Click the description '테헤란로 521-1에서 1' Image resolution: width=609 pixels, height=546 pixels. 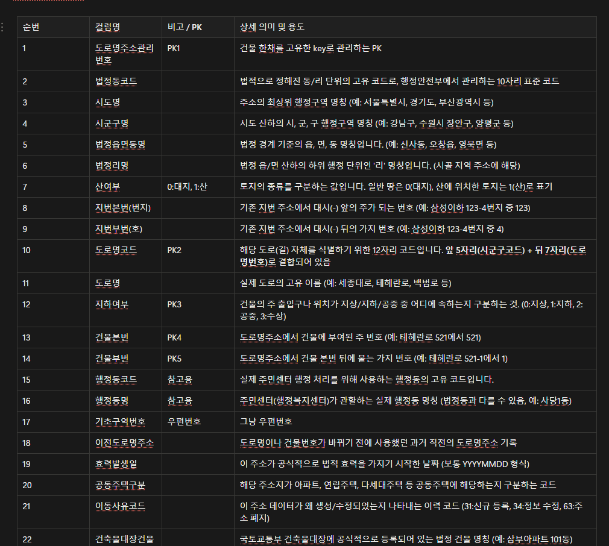coord(415,359)
